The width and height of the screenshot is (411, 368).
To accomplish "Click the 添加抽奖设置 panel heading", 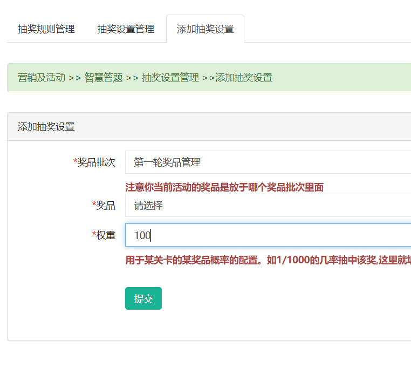I will point(46,127).
